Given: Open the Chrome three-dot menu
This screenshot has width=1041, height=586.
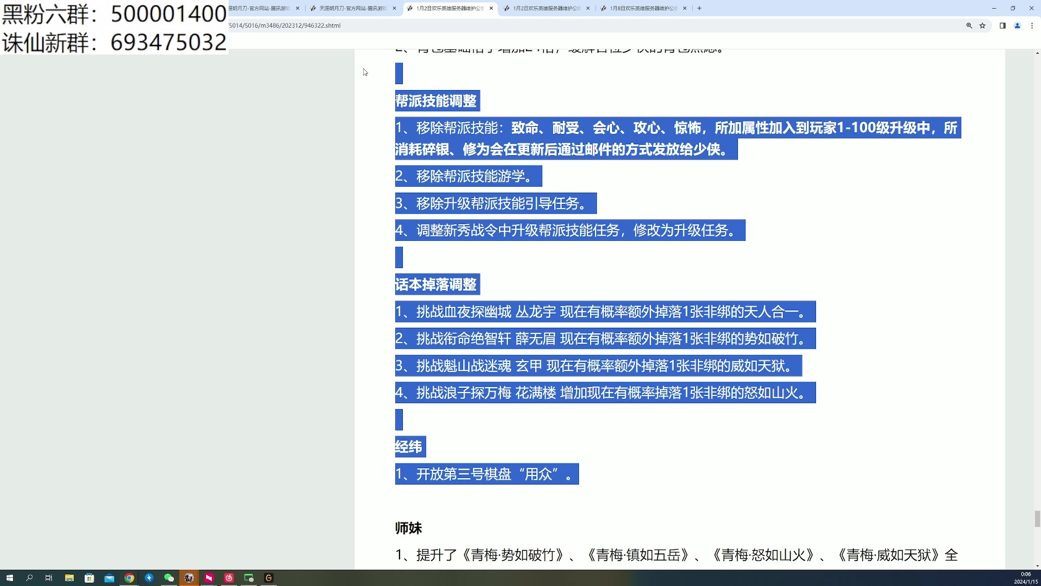Looking at the screenshot, I should click(x=1032, y=26).
